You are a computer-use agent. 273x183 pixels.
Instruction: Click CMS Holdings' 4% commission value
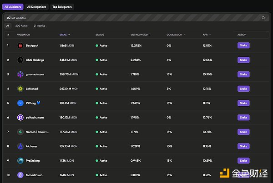(169, 60)
